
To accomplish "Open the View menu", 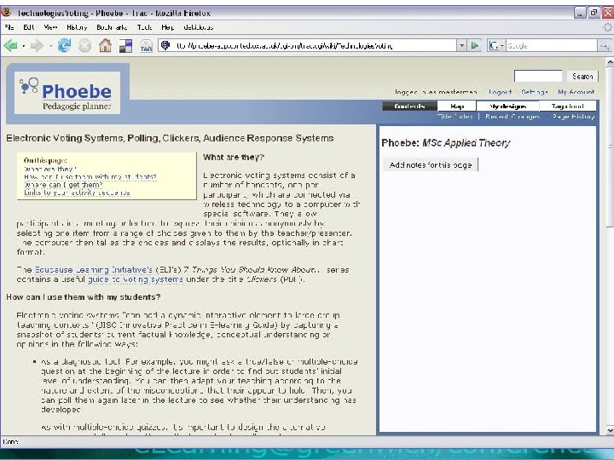I will [50, 27].
